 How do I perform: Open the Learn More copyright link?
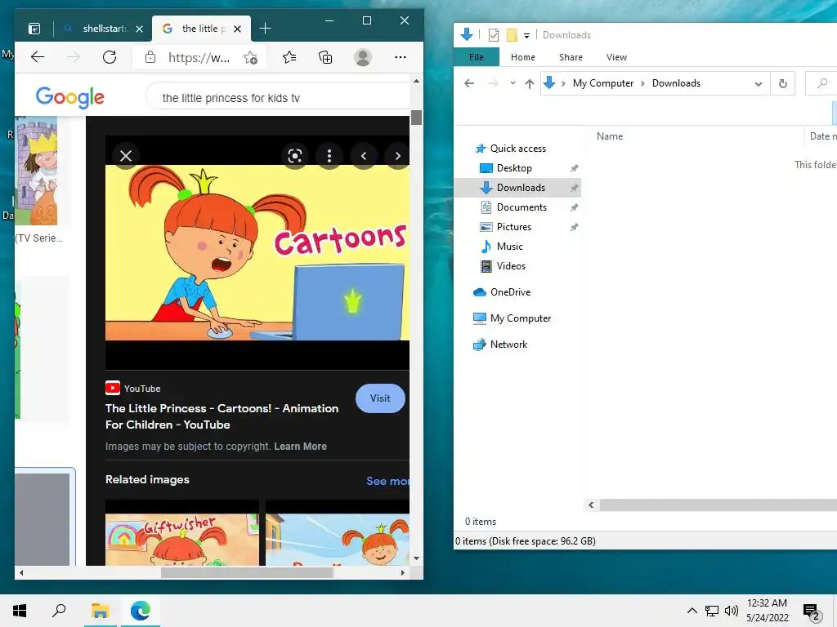click(x=301, y=447)
